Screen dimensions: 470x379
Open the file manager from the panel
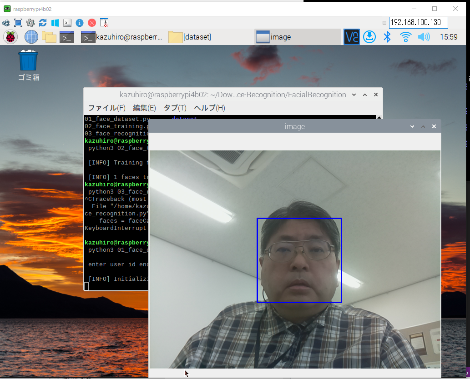pos(49,37)
